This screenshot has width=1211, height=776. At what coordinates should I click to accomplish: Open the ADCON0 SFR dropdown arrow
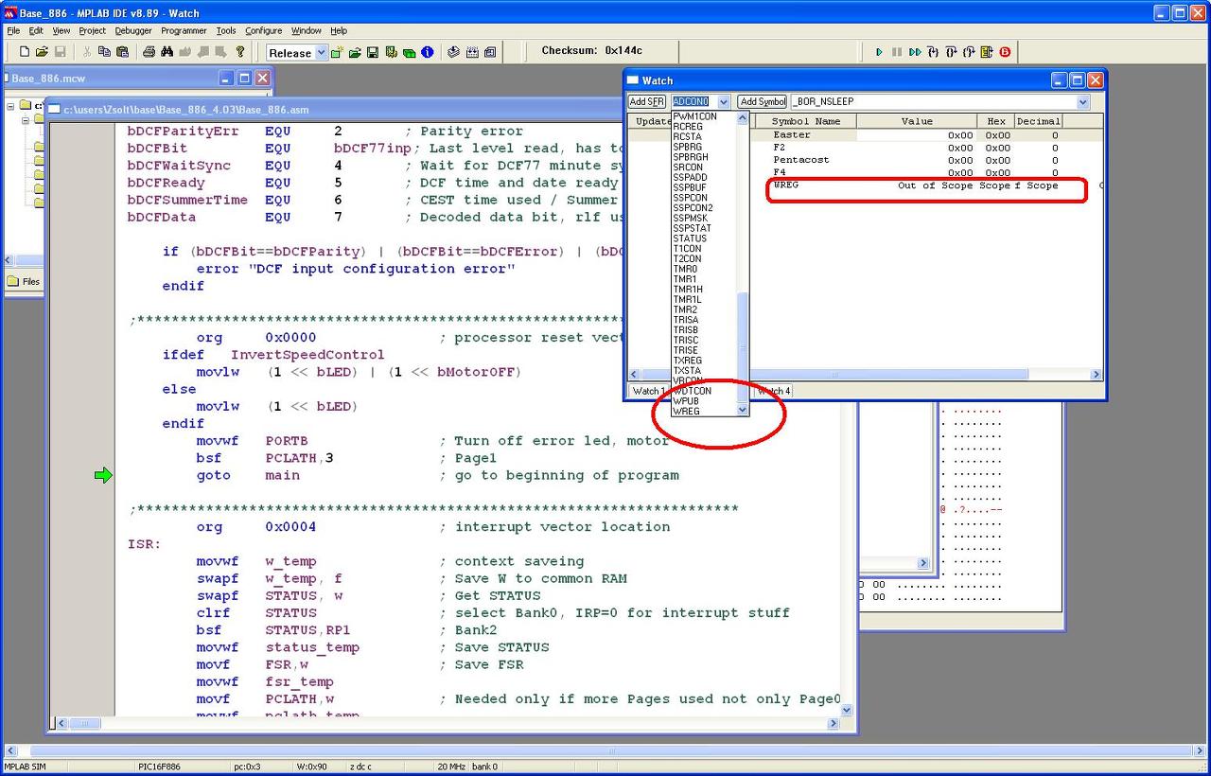[724, 101]
